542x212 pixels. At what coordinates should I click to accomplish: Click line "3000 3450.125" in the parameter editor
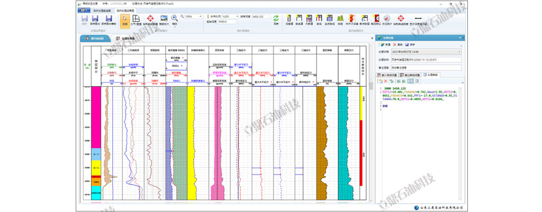coord(394,88)
